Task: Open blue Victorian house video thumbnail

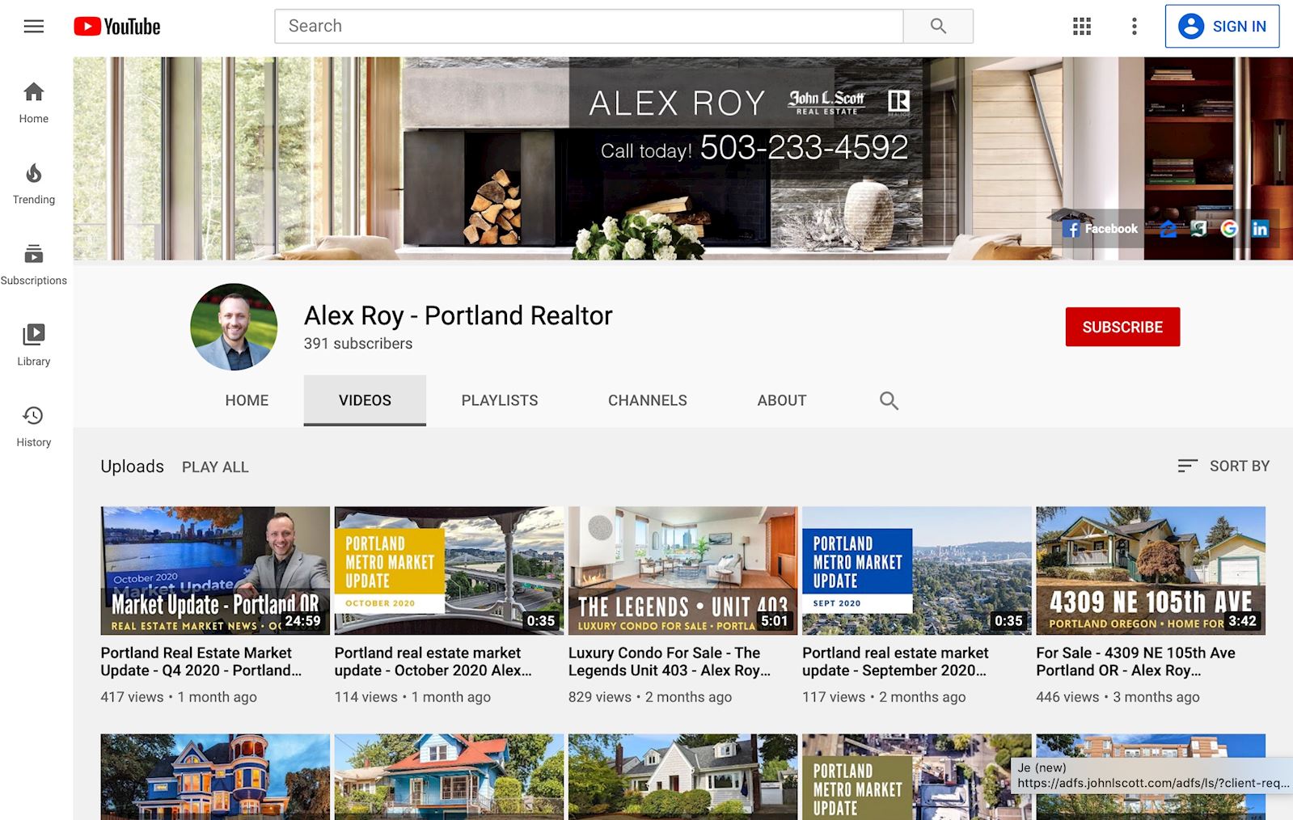Action: [x=215, y=777]
